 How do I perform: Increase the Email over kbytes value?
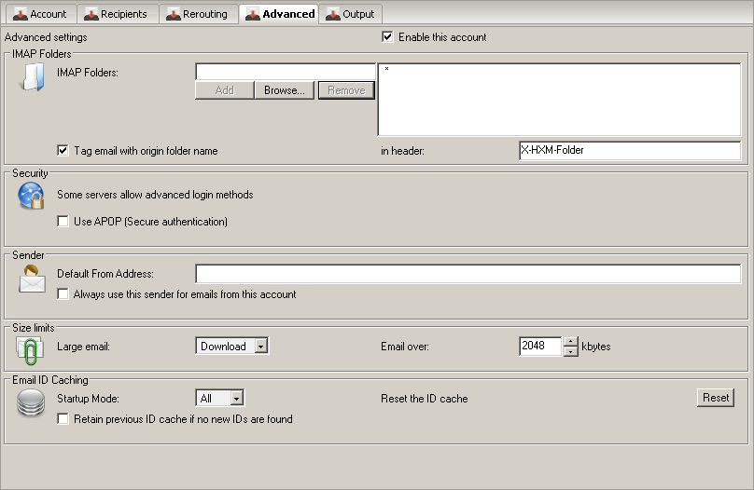point(571,342)
